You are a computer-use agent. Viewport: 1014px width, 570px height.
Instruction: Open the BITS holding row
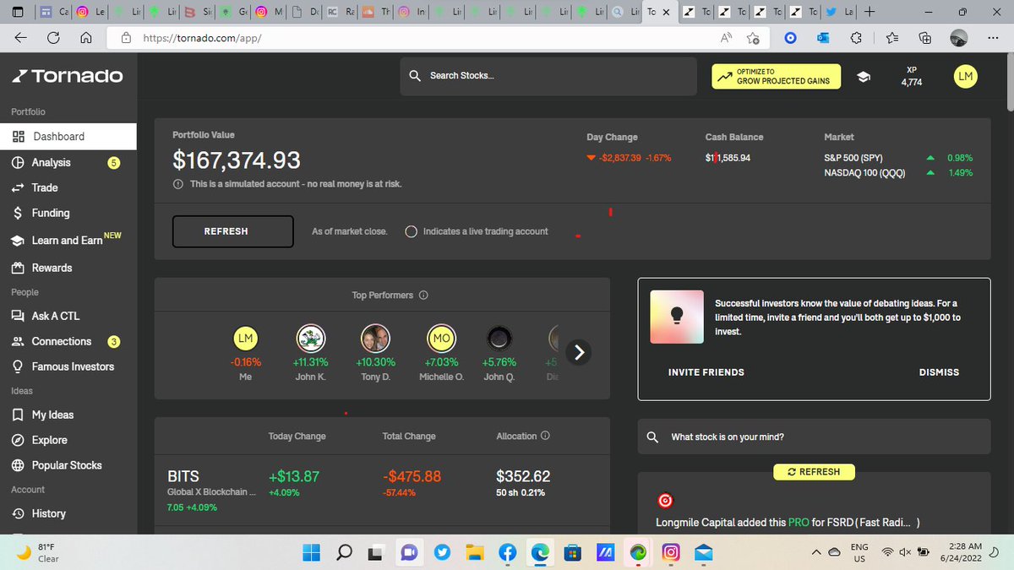(x=382, y=491)
